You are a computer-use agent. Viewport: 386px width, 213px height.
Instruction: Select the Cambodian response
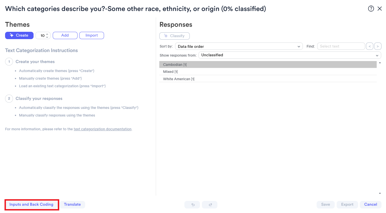(x=268, y=65)
